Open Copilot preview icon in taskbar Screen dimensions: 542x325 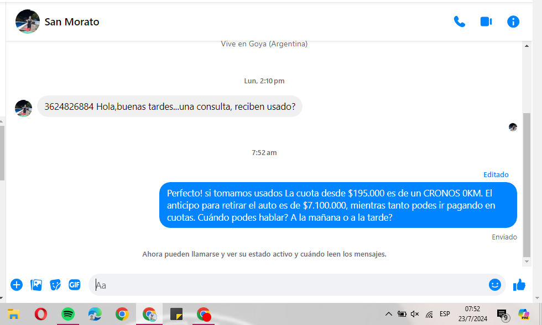point(524,314)
